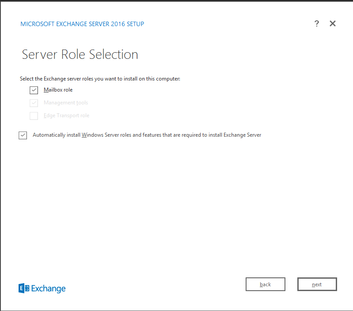Click the checkmark inside the Mailbox role box

tap(34, 90)
